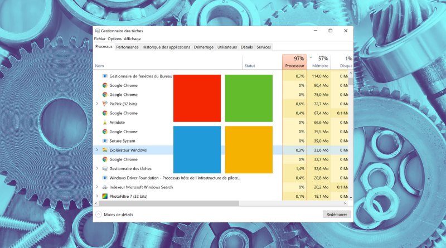Image resolution: width=446 pixels, height=248 pixels.
Task: Expand the PhotoFiltre 7 (32 bits) group
Action: click(x=97, y=196)
